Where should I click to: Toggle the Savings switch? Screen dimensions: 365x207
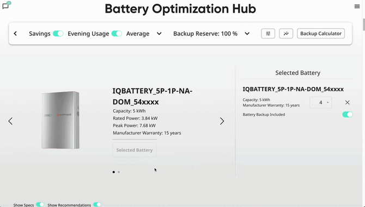coord(58,34)
